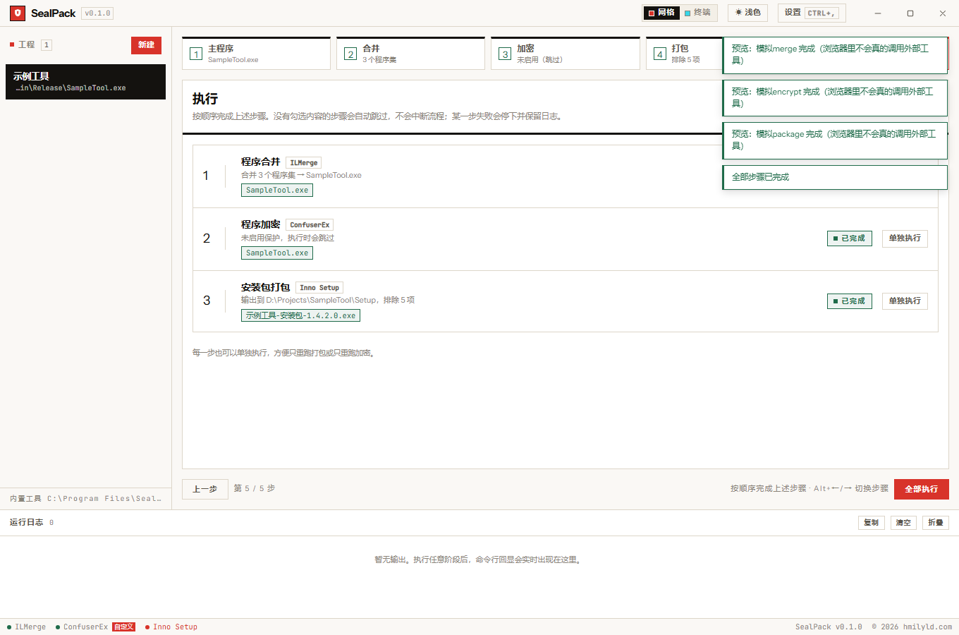Click the 已完成 status in 安装包打包 row

[849, 301]
